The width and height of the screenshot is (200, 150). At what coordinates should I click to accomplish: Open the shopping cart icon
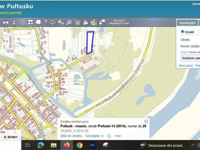(x=77, y=22)
